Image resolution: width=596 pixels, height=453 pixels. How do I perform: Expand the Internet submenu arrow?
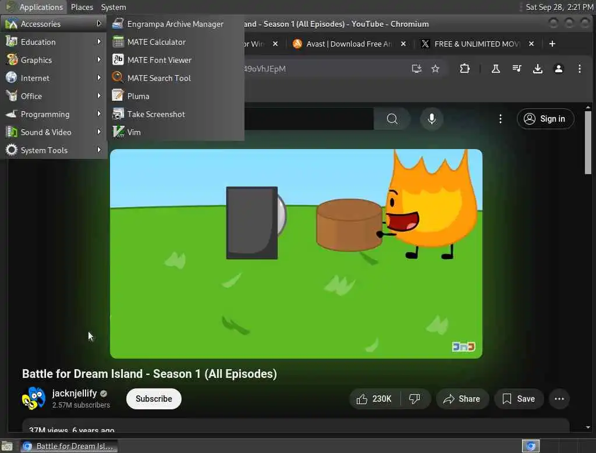click(99, 77)
